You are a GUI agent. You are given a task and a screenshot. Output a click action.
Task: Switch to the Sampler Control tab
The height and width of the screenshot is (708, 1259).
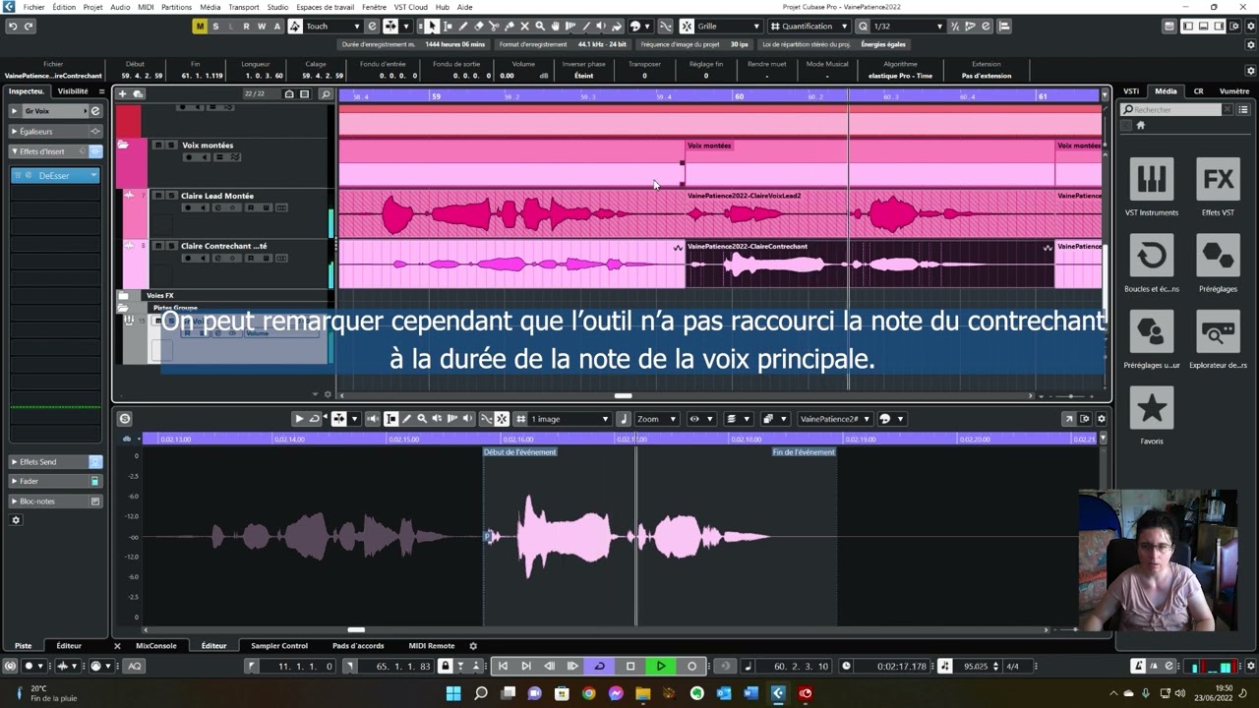(x=279, y=646)
